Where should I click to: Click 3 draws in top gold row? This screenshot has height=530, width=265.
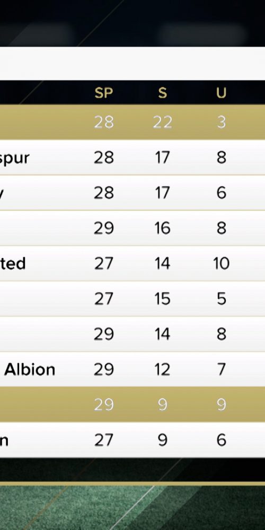(x=222, y=122)
